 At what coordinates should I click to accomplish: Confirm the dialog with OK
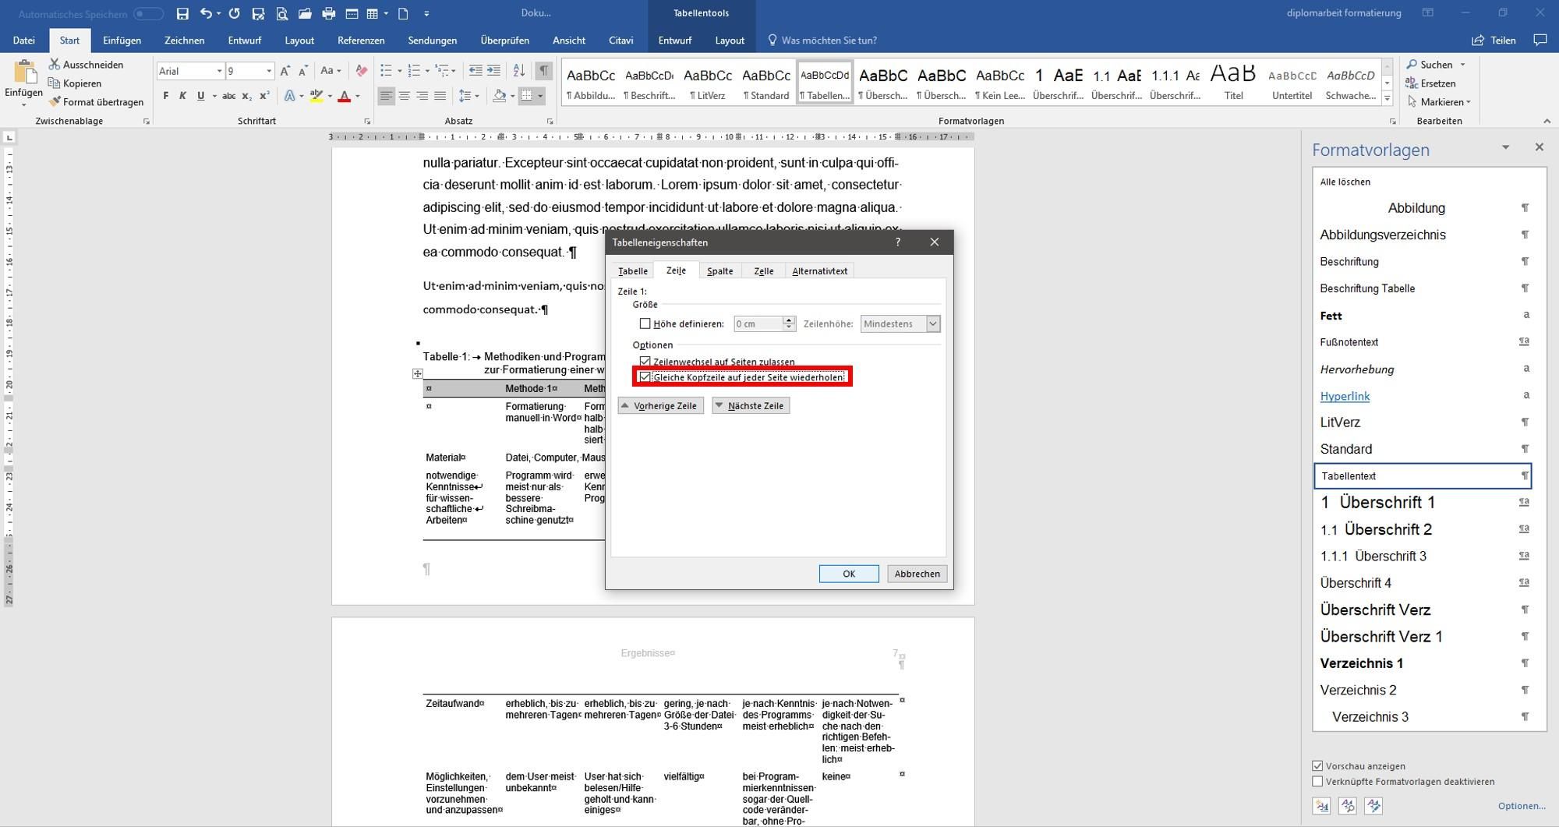[849, 574]
